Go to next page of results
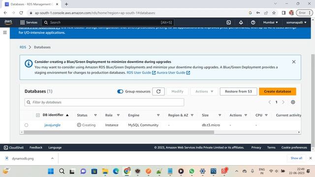Image resolution: width=315 pixels, height=177 pixels. pyautogui.click(x=283, y=102)
